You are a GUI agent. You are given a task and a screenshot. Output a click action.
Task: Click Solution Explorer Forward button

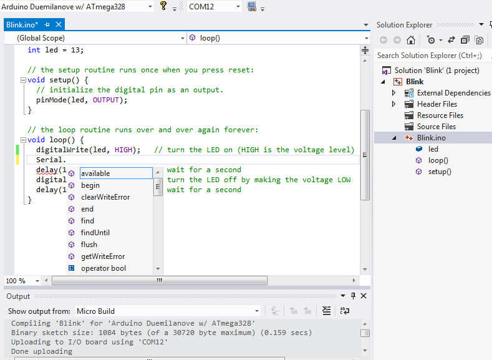(x=397, y=40)
